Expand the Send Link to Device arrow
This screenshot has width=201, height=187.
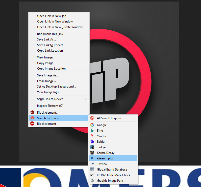(86, 99)
